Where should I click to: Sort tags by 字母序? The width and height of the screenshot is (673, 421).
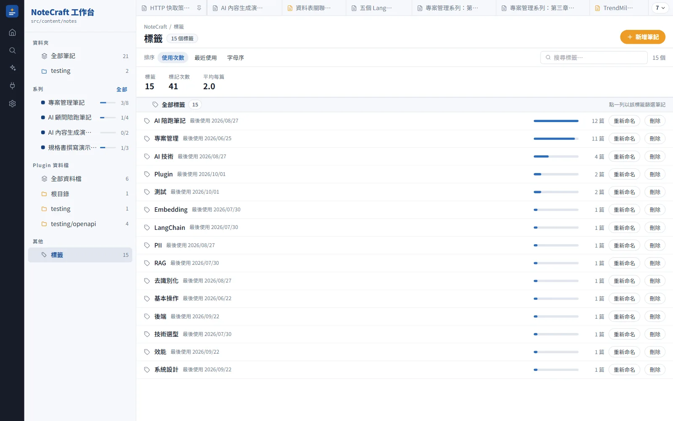point(236,58)
